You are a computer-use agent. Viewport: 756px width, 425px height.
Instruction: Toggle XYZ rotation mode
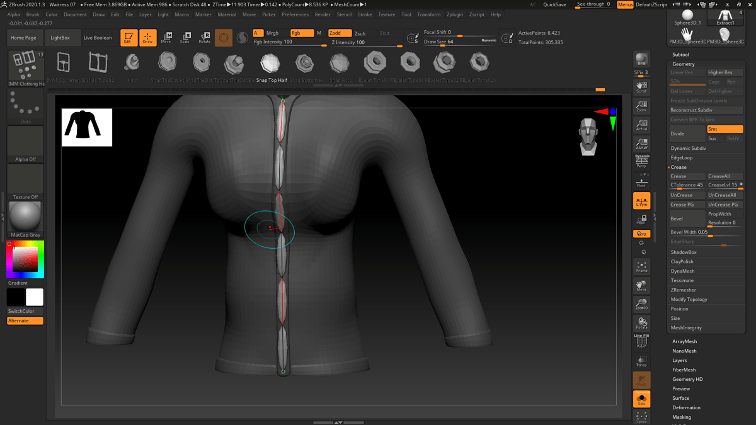pyautogui.click(x=641, y=234)
